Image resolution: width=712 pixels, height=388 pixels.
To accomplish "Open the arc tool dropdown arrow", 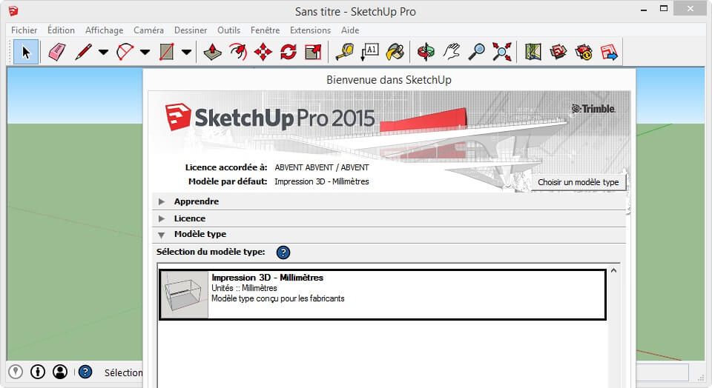I will 145,53.
